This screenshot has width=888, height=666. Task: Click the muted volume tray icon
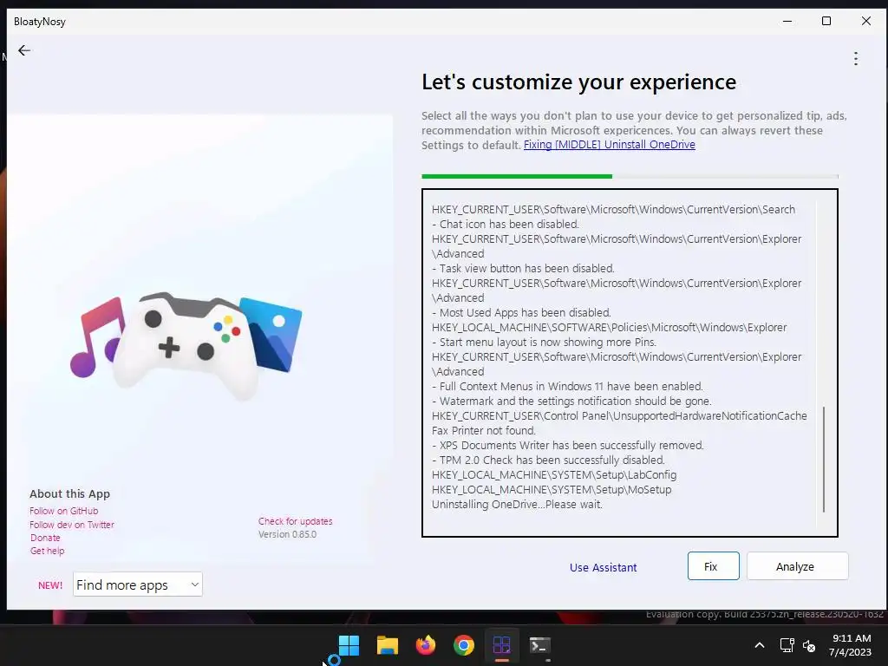809,645
